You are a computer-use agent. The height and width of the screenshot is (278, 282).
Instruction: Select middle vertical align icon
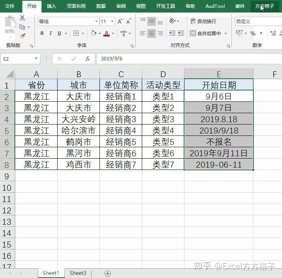[x=152, y=22]
